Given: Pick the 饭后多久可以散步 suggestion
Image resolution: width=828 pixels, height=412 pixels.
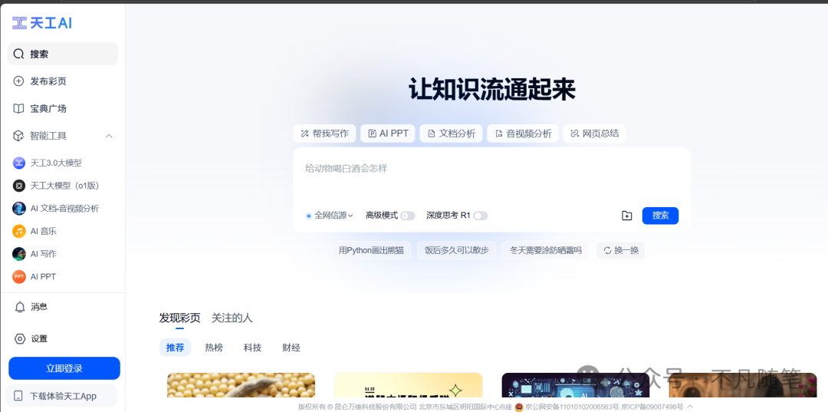Looking at the screenshot, I should pos(456,250).
